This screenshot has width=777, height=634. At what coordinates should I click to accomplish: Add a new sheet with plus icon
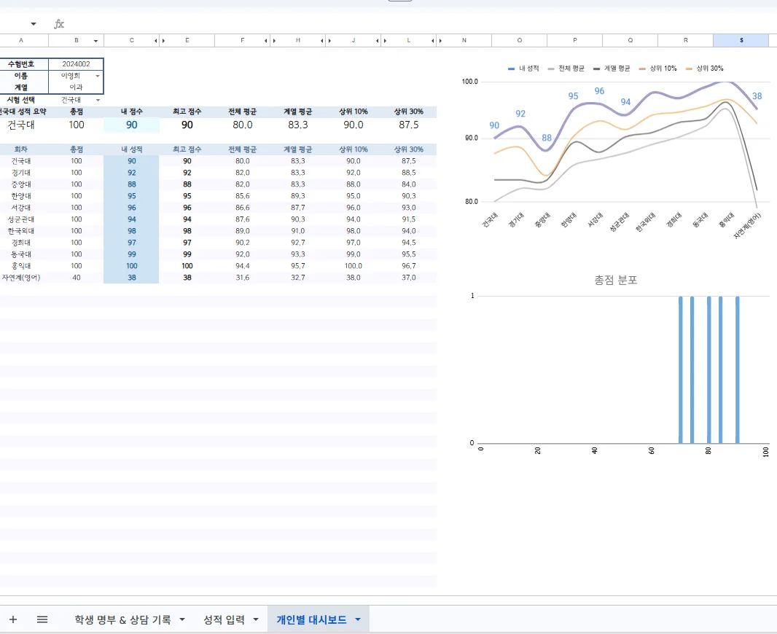pos(13,619)
